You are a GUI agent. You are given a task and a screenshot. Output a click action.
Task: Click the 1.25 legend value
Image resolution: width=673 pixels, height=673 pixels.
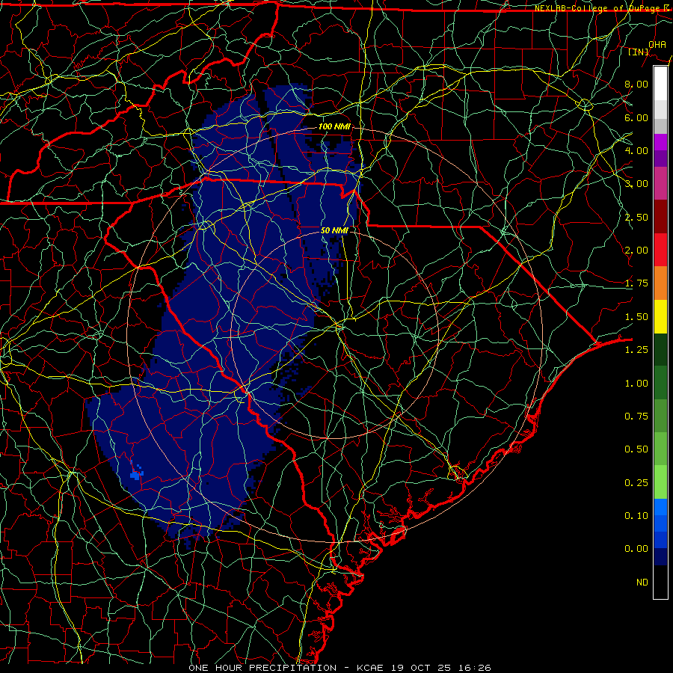[636, 350]
